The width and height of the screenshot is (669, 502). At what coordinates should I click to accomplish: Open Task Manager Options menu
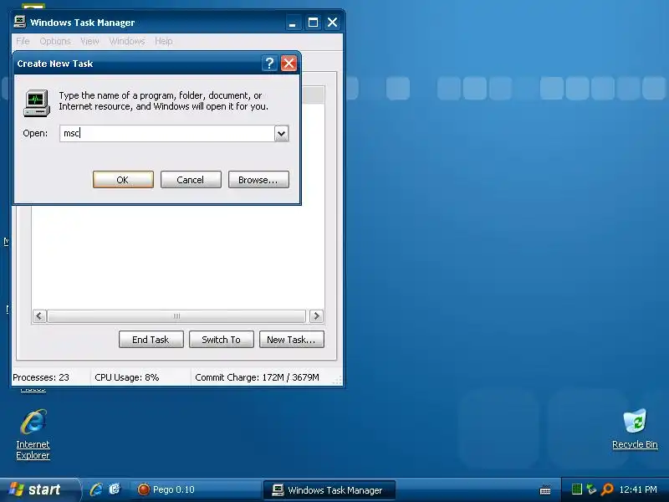pos(55,41)
